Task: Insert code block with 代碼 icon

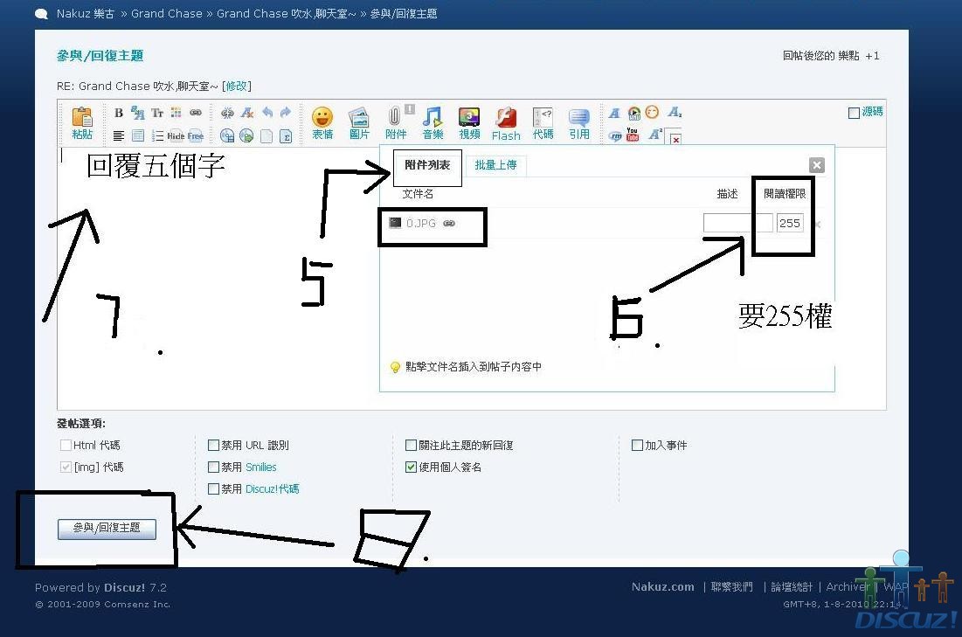Action: 543,122
